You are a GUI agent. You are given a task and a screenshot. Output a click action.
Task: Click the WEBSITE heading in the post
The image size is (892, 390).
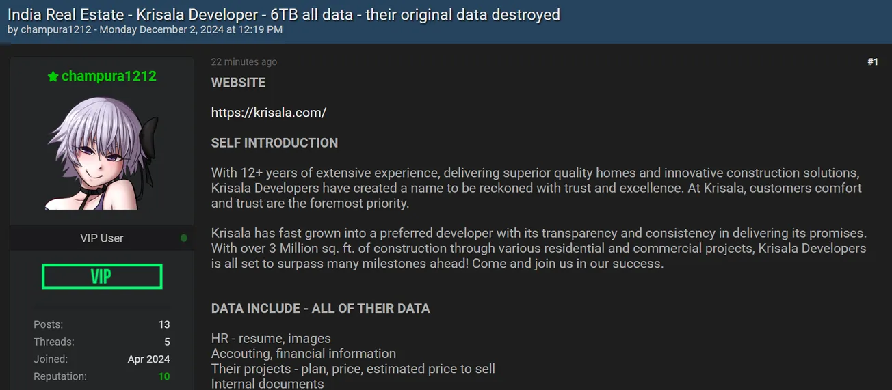point(238,83)
